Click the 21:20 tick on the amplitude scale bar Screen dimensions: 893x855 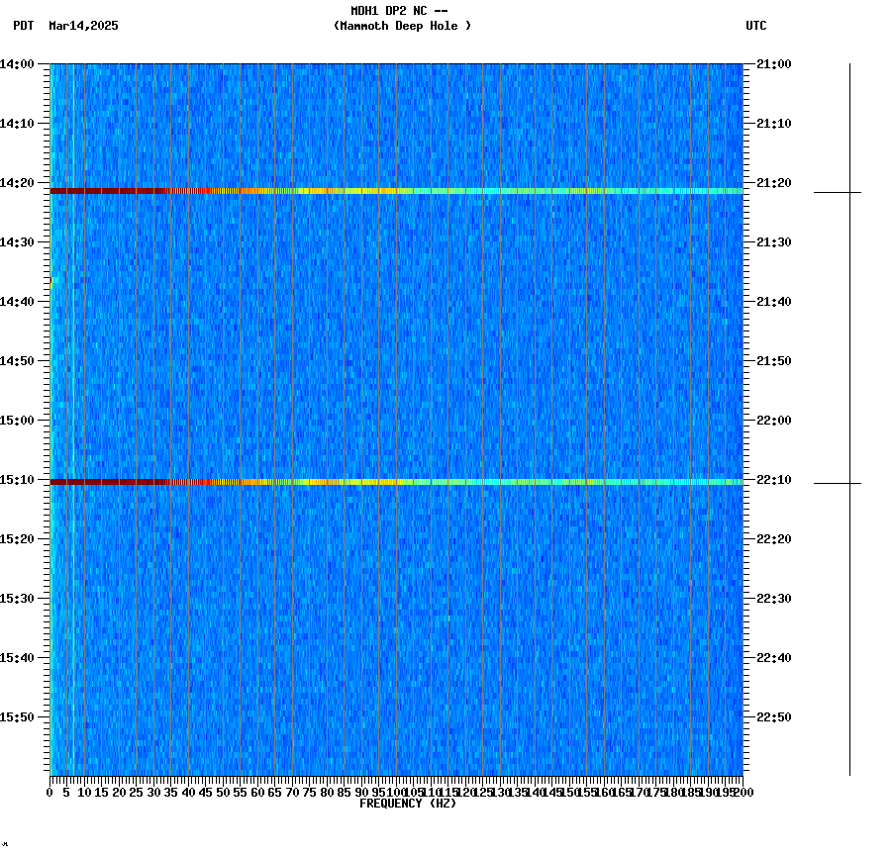click(837, 190)
